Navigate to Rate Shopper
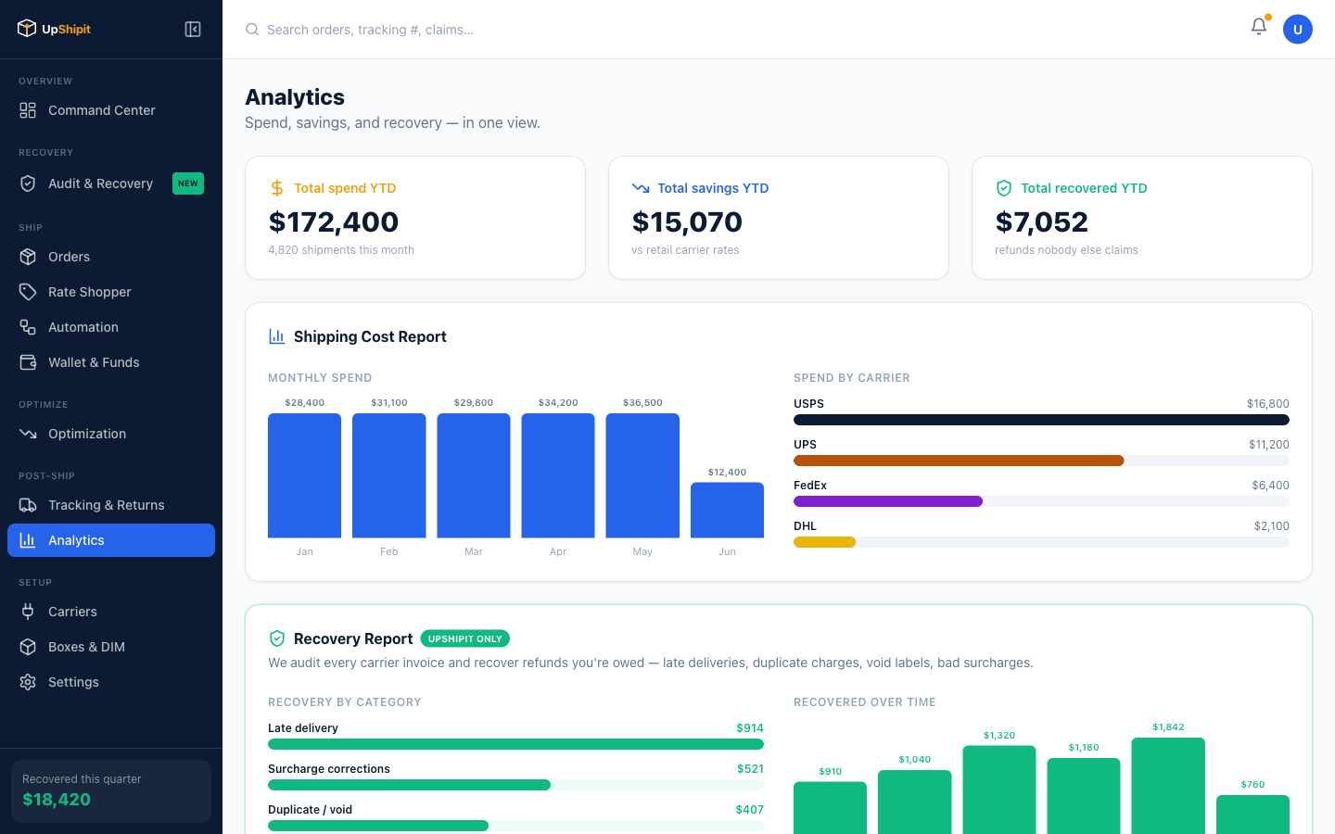Image resolution: width=1335 pixels, height=834 pixels. (x=111, y=292)
